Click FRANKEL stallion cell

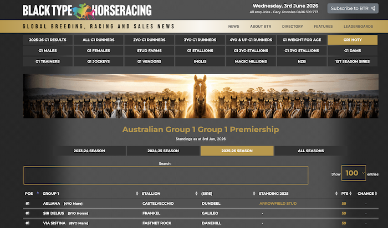pyautogui.click(x=151, y=213)
